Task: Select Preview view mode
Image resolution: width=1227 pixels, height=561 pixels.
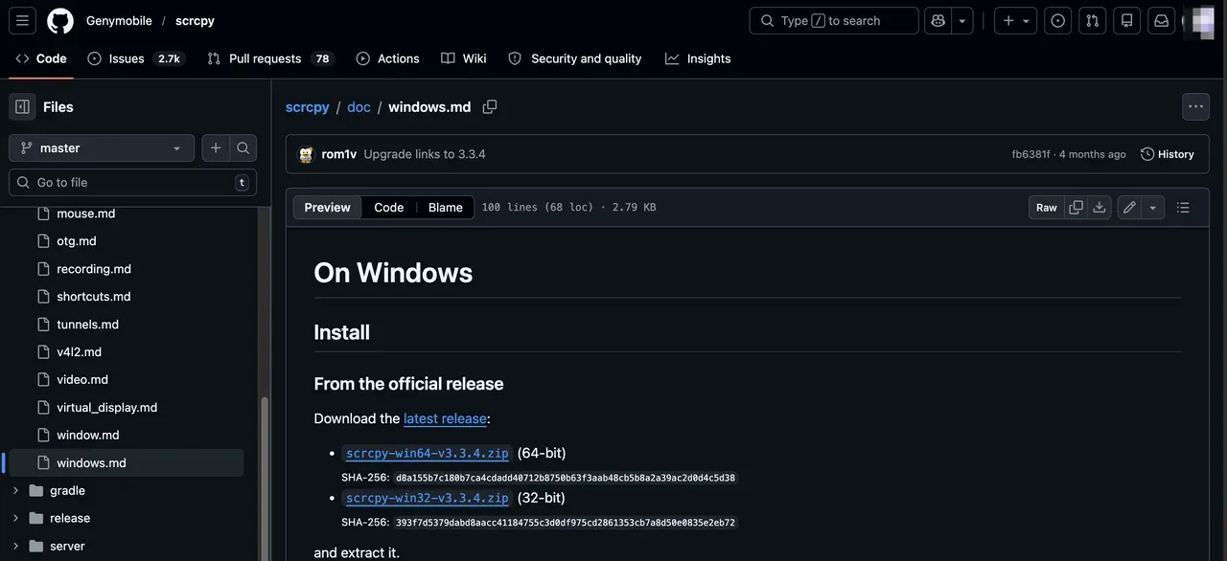Action: coord(328,208)
